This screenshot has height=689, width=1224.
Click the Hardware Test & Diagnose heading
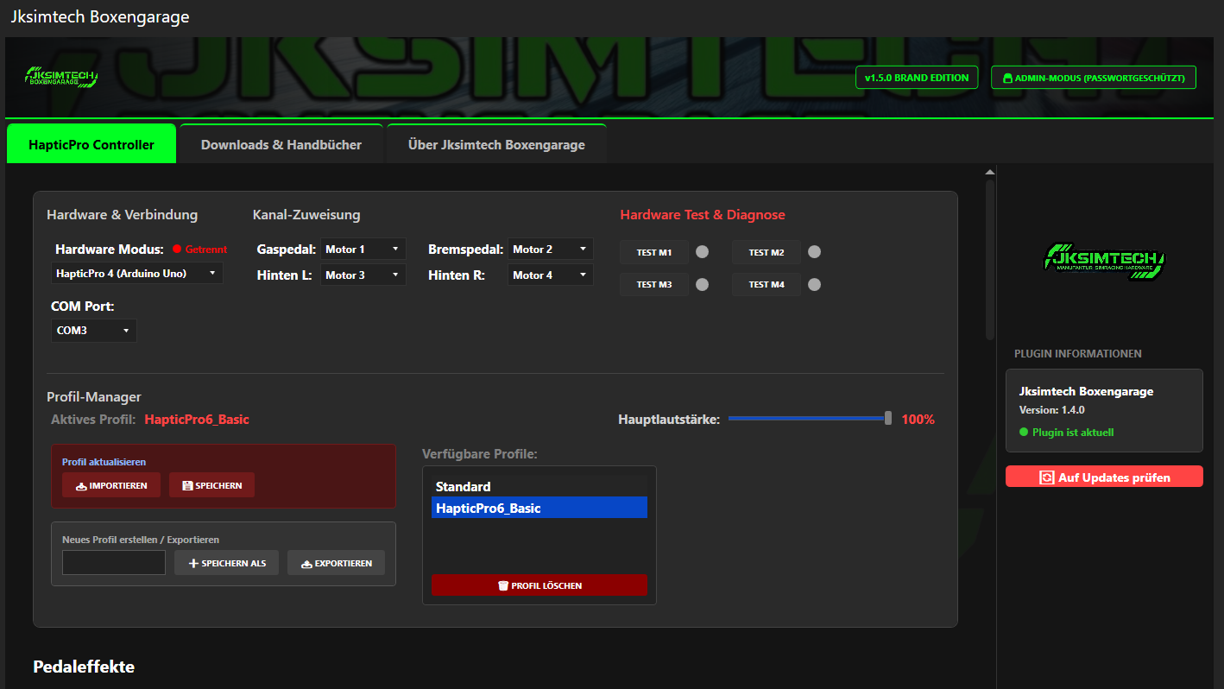703,215
